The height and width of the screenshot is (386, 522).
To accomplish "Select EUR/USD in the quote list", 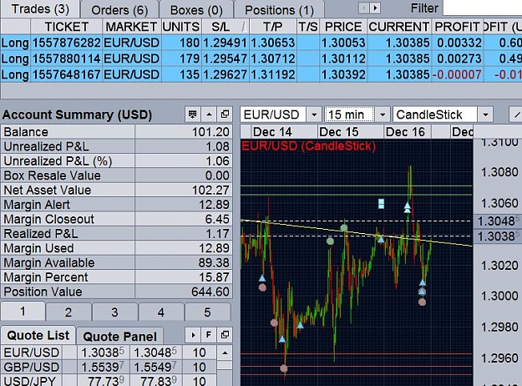I will [32, 353].
